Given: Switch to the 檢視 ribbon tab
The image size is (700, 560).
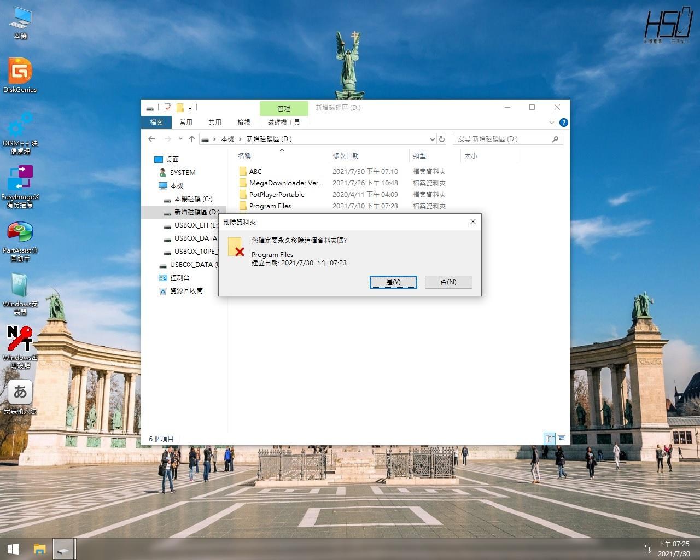Looking at the screenshot, I should (x=244, y=122).
